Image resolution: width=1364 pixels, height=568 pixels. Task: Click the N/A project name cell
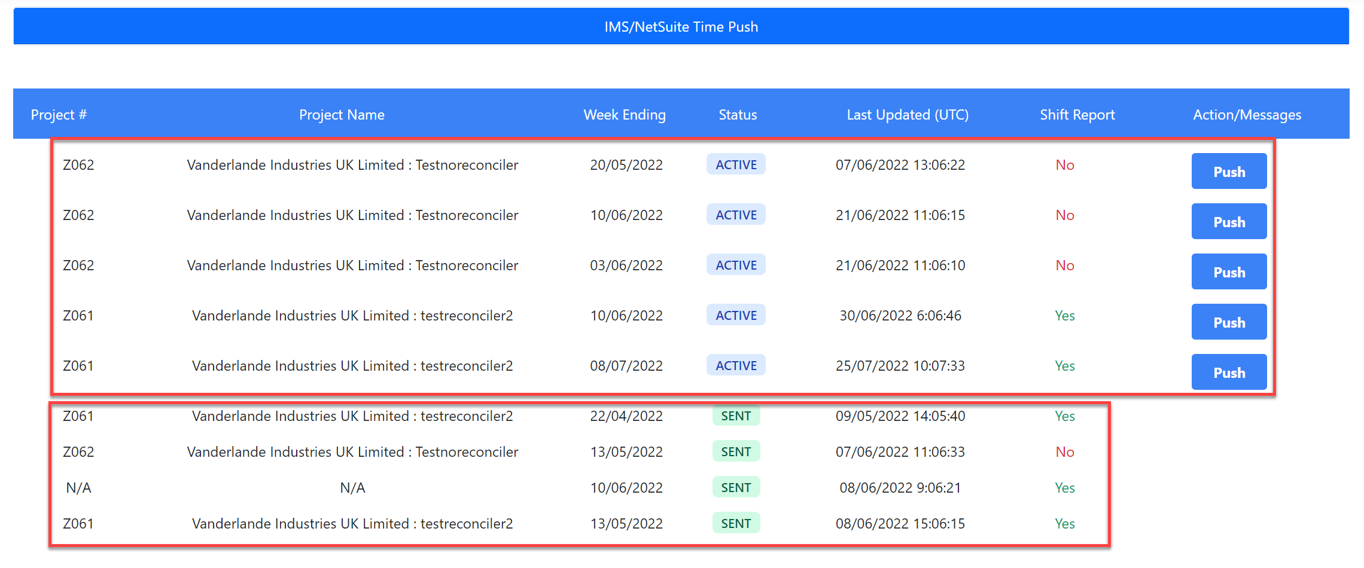pos(352,488)
